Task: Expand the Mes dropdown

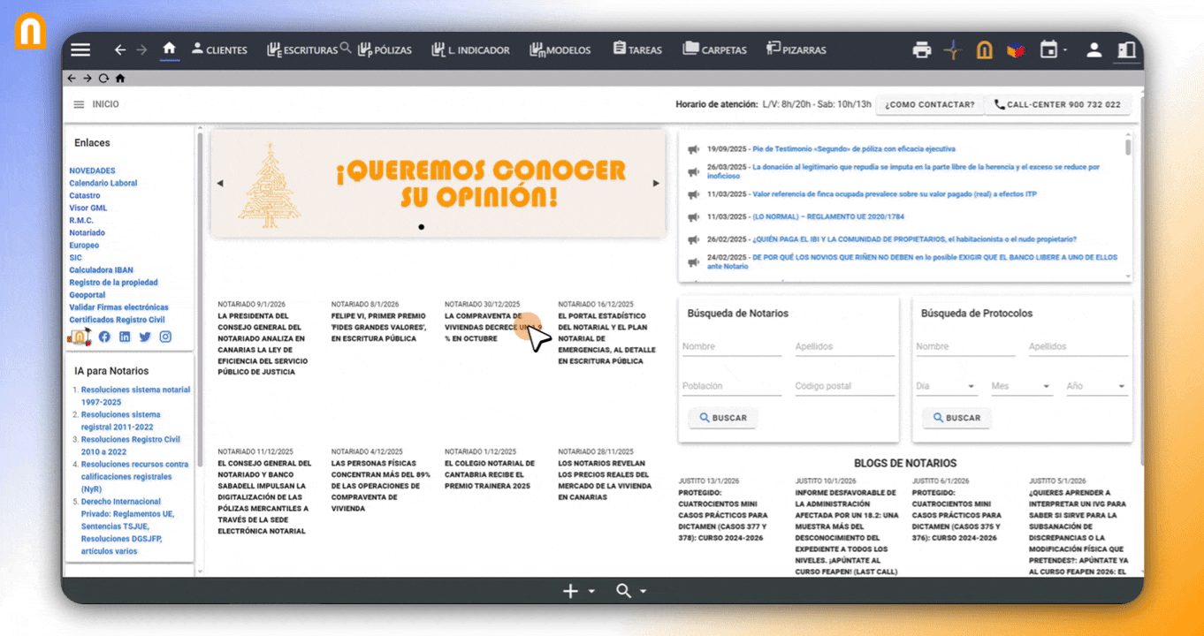Action: click(1020, 387)
